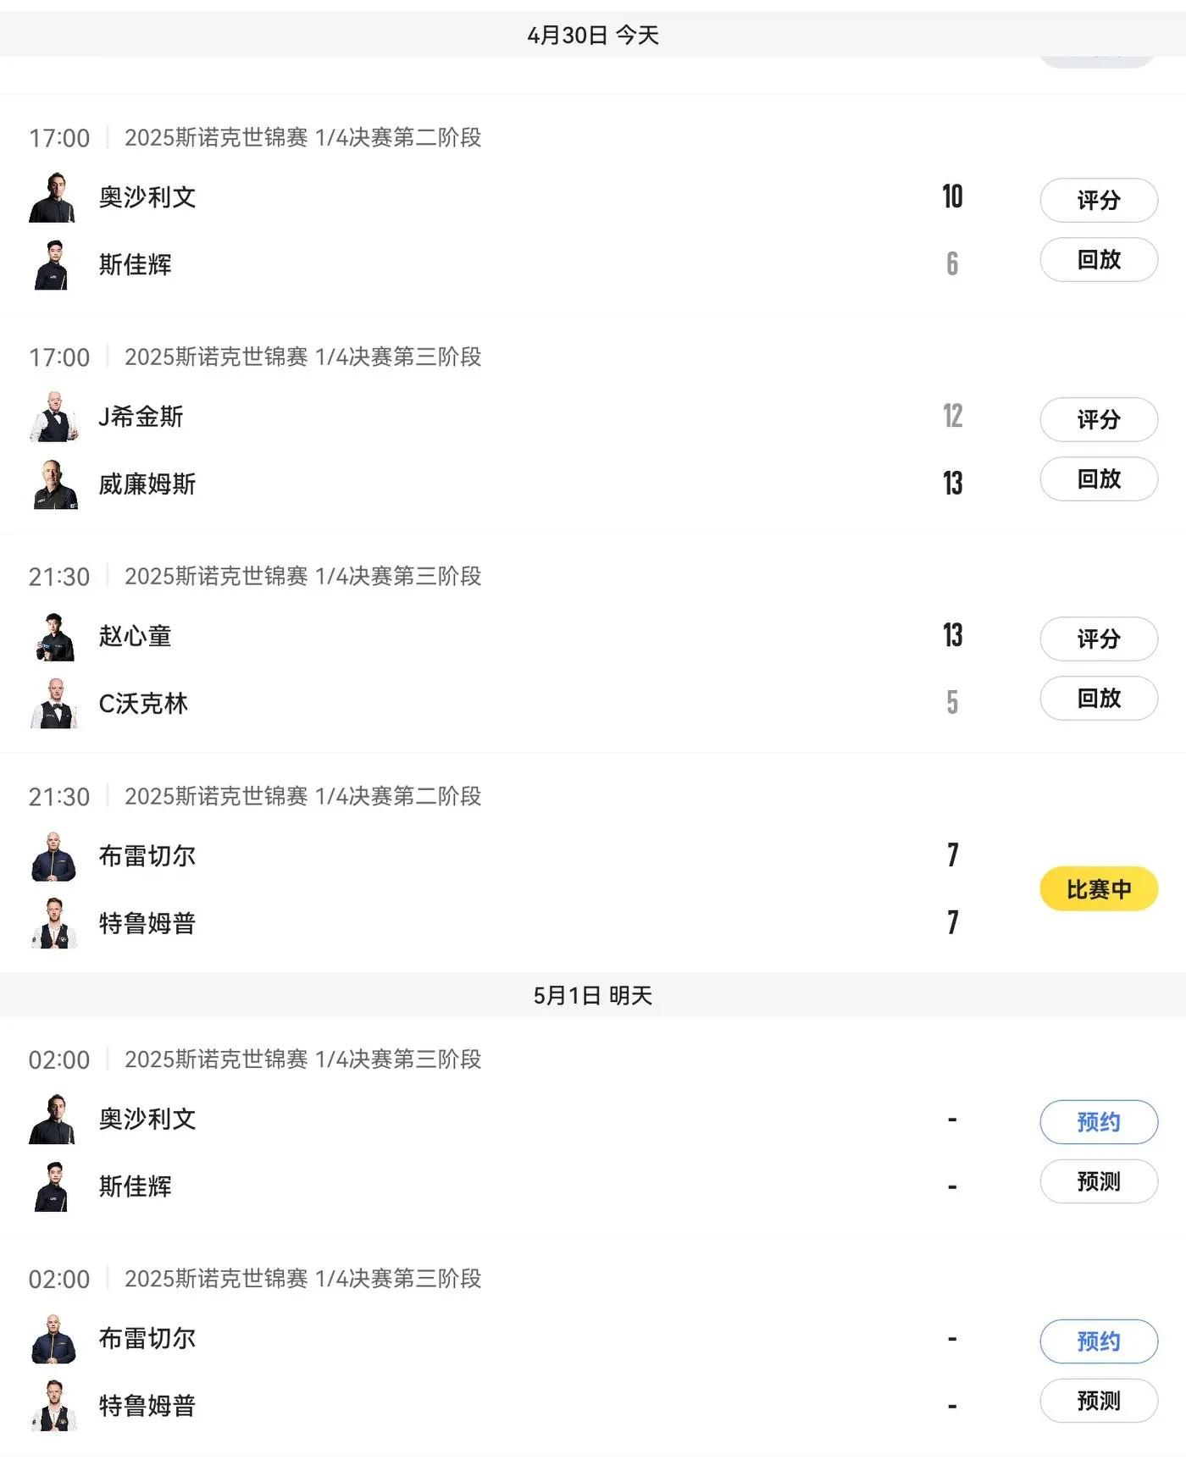Tap O'Sullivan's avatar in 17:00 match
This screenshot has height=1460, width=1186.
(53, 197)
